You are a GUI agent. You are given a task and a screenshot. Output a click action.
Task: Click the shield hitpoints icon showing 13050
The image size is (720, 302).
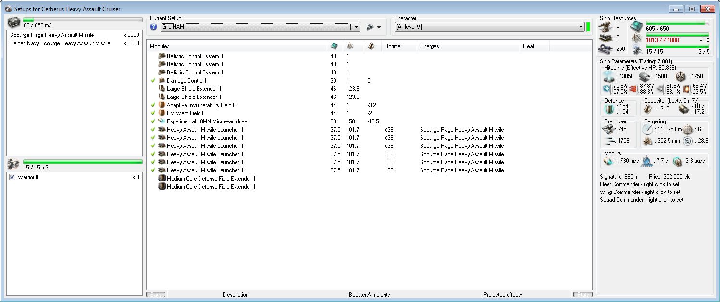609,77
